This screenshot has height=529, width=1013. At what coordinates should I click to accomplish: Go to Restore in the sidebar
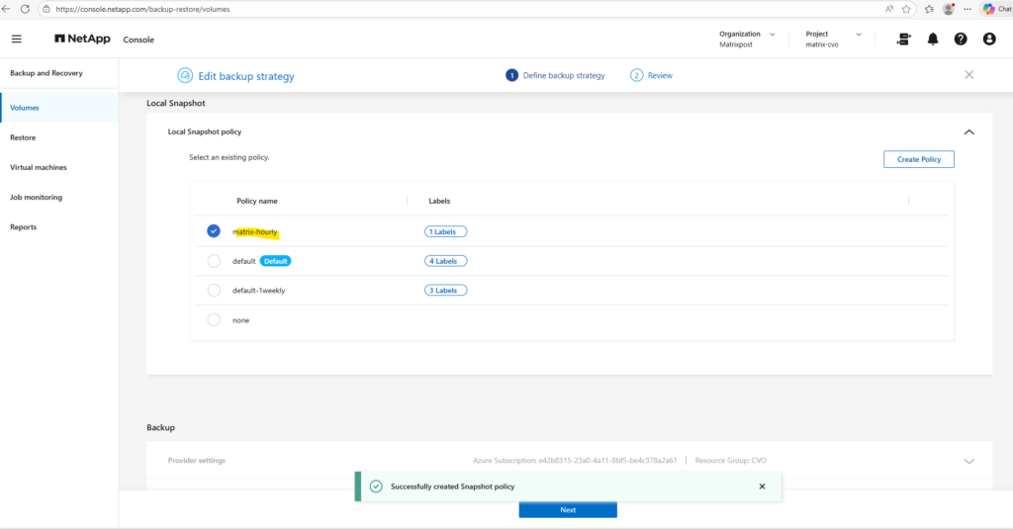pos(23,137)
